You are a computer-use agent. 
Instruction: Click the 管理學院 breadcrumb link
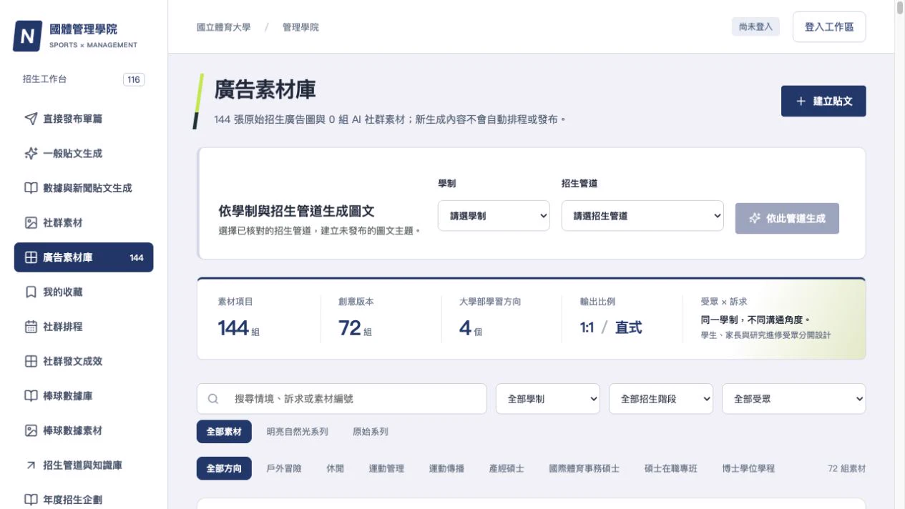pos(300,27)
